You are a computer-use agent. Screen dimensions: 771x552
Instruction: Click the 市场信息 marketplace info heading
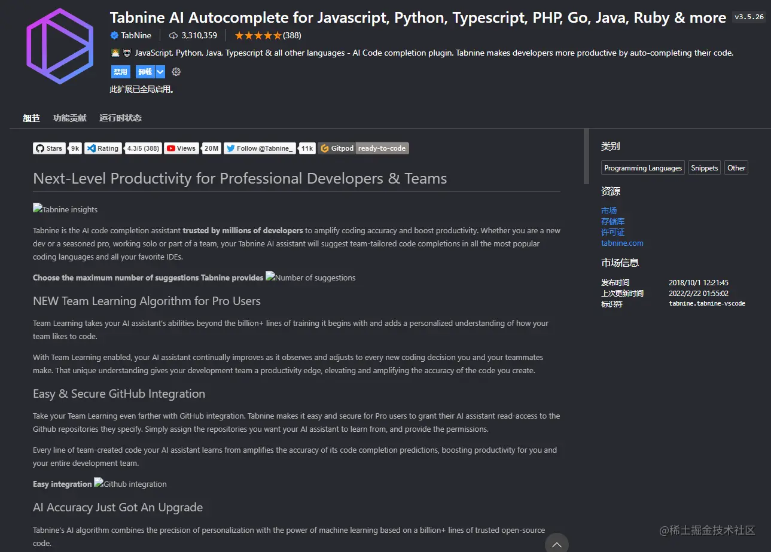620,263
